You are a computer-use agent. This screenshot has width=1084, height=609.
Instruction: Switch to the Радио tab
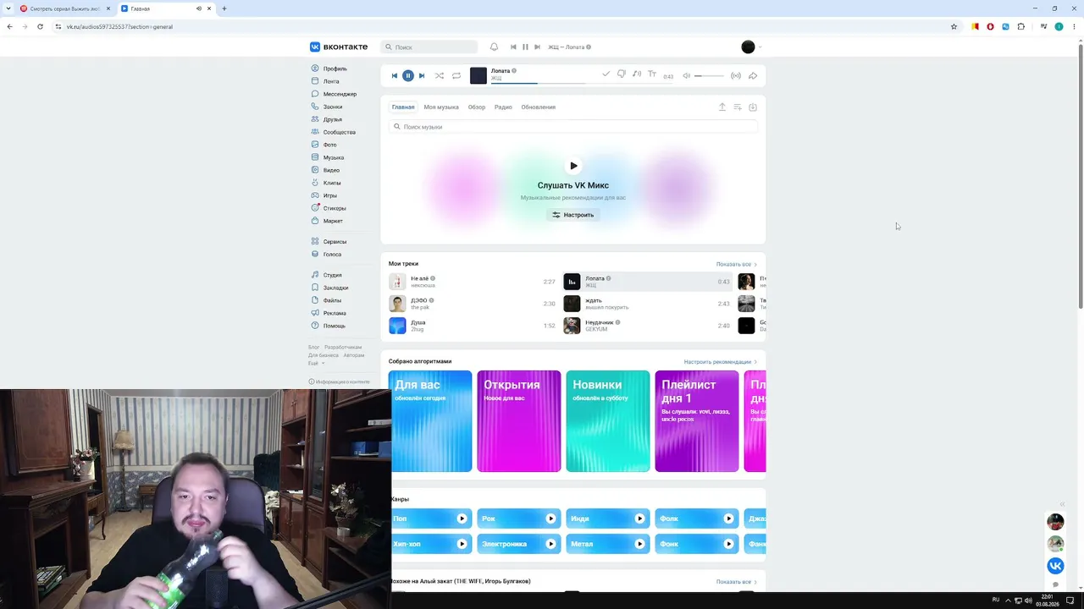[x=503, y=107]
